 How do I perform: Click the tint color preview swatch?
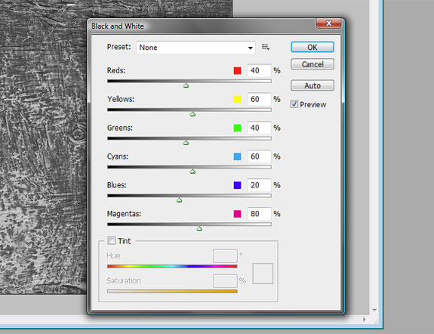point(263,274)
